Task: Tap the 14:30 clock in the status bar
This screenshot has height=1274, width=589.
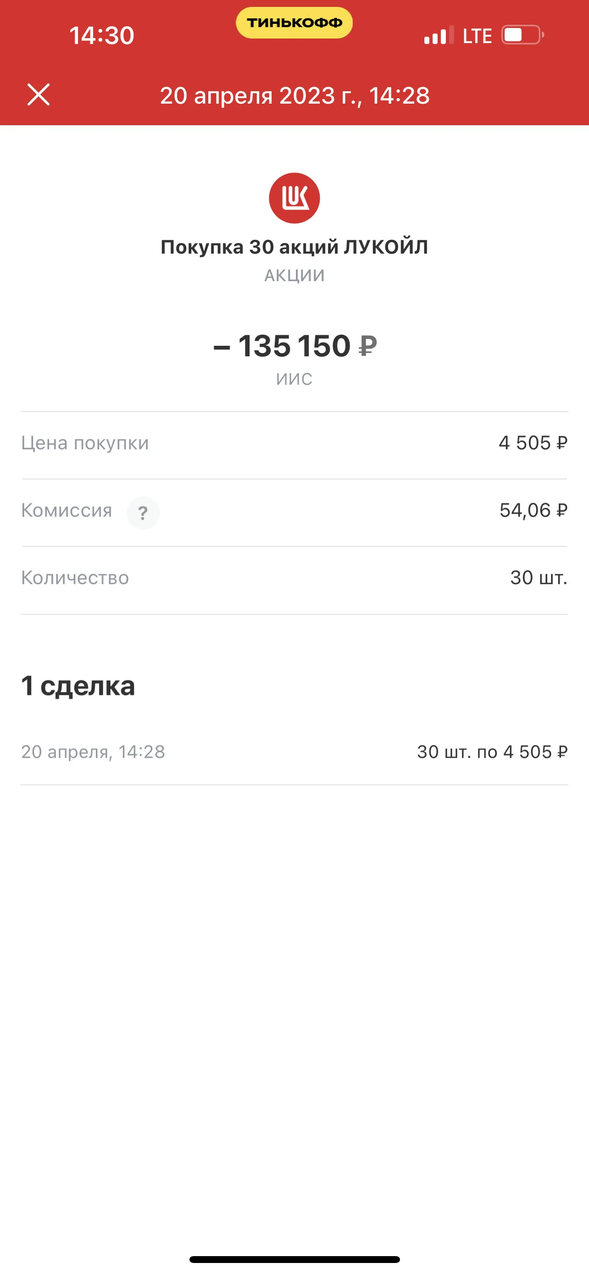Action: click(102, 36)
